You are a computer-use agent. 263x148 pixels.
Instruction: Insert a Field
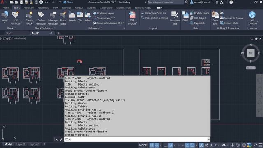[185, 16]
